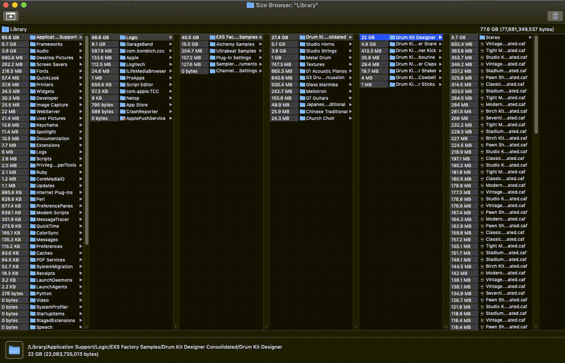This screenshot has width=565, height=363.
Task: Select the Image Capture folder row
Action: coord(42,105)
